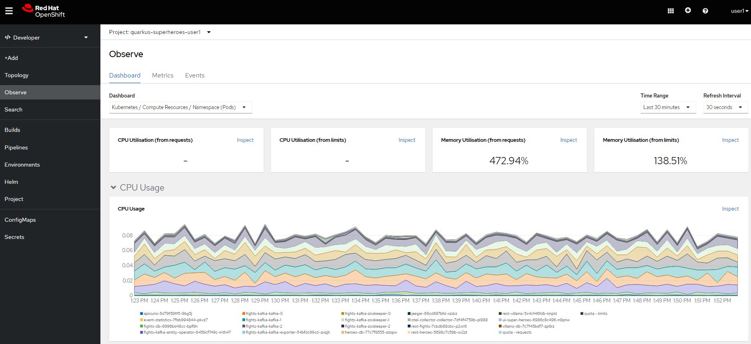Click the ui-super-heroes legend color swatch
The height and width of the screenshot is (344, 751).
point(500,320)
